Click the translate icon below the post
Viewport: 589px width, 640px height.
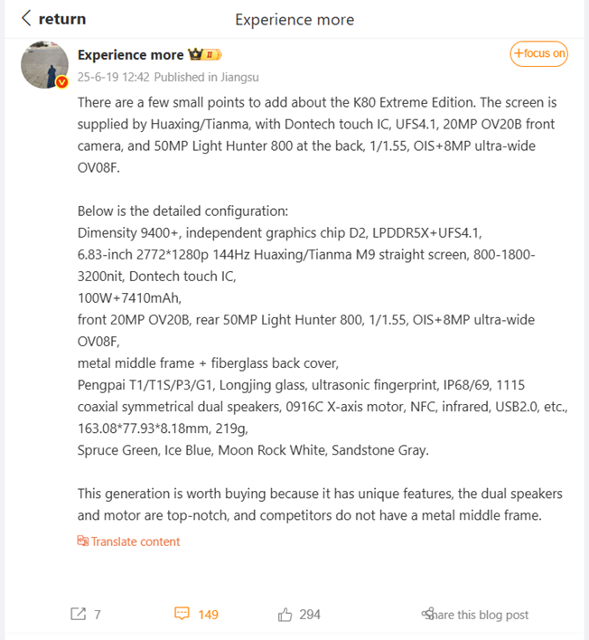coord(83,541)
